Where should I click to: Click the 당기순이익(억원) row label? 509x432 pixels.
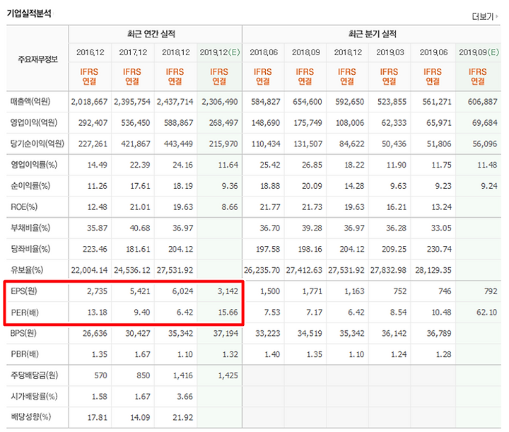pos(37,144)
